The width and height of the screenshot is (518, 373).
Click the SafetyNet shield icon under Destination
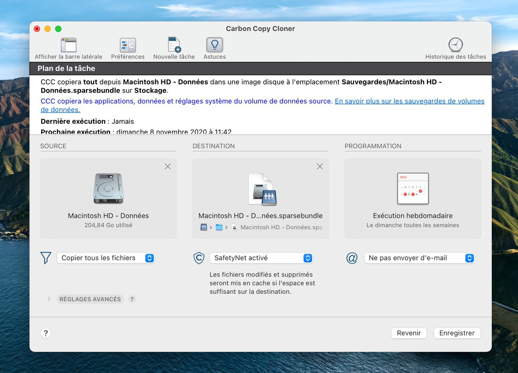tap(198, 258)
